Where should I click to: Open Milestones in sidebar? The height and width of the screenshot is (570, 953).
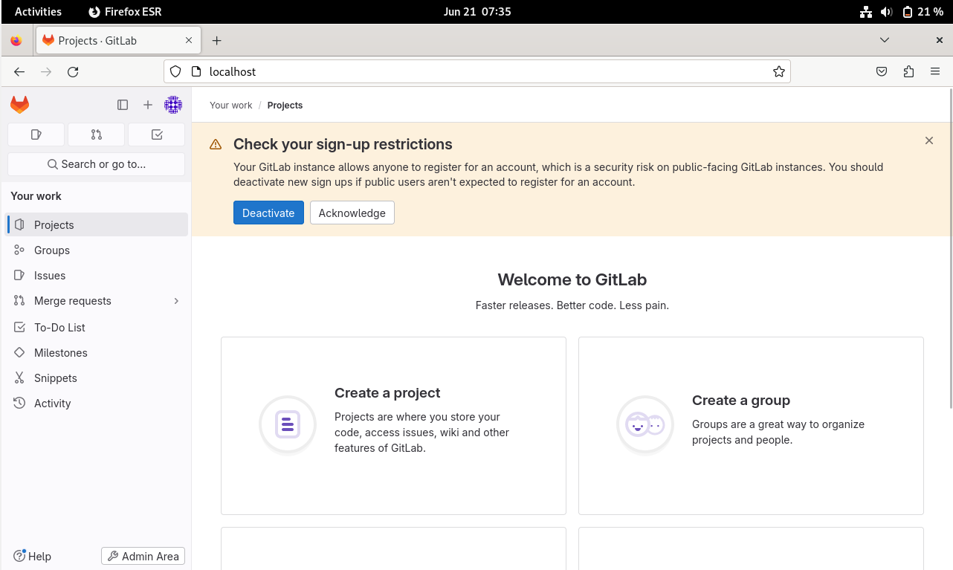(97, 352)
